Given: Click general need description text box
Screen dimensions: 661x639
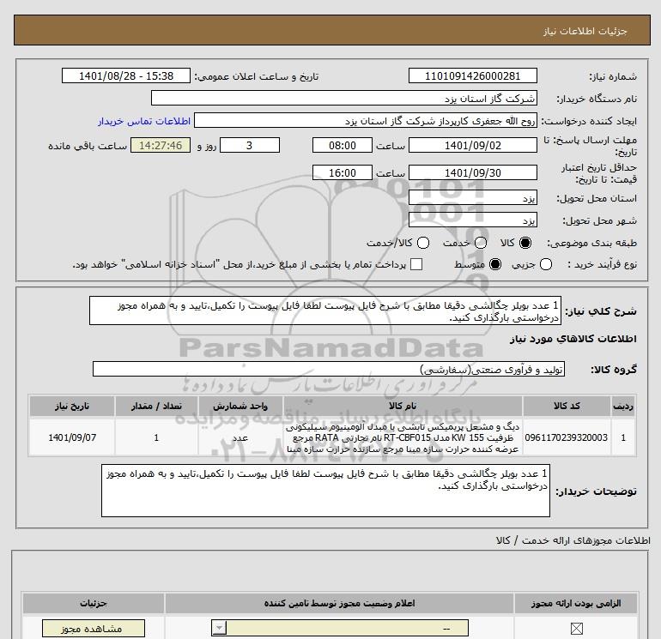Looking at the screenshot, I should (x=325, y=310).
